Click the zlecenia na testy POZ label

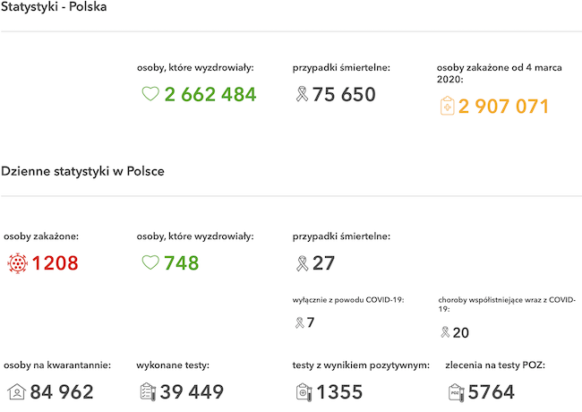(x=495, y=365)
